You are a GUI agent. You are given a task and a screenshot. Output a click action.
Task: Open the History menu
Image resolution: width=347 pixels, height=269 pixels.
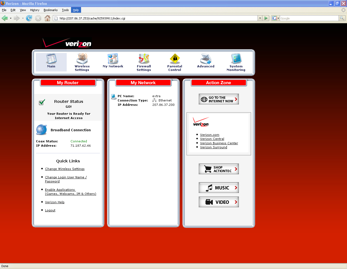pyautogui.click(x=35, y=10)
